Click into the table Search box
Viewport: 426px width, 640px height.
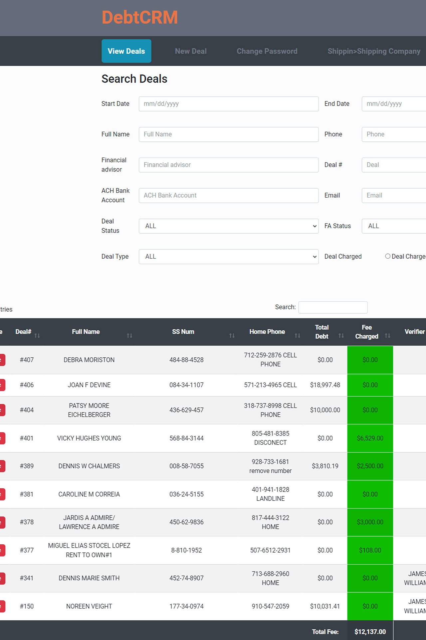pos(333,307)
